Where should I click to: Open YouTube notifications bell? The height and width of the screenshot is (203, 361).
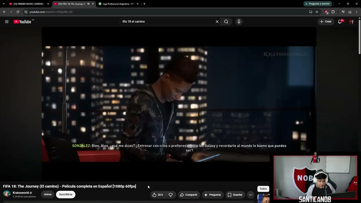click(340, 22)
